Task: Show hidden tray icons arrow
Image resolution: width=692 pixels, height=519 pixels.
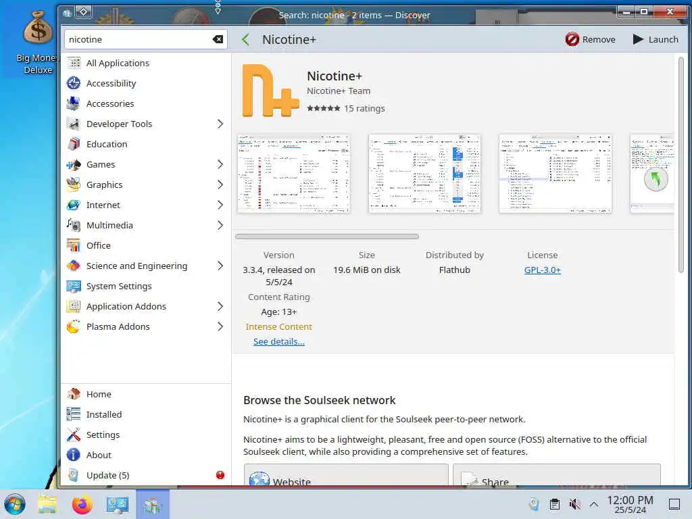Action: [594, 504]
